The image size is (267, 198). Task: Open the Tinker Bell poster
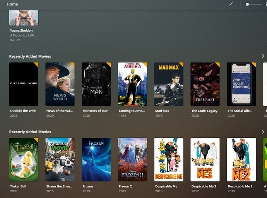click(x=24, y=160)
